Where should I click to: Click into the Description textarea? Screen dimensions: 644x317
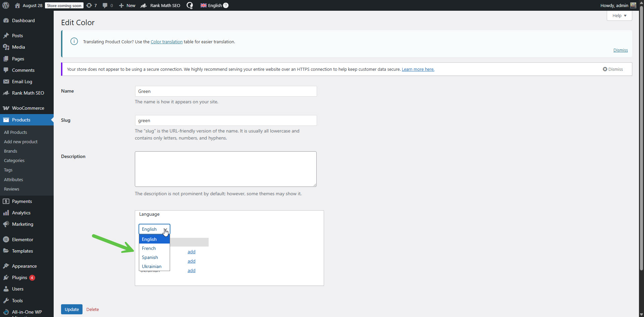(x=226, y=169)
